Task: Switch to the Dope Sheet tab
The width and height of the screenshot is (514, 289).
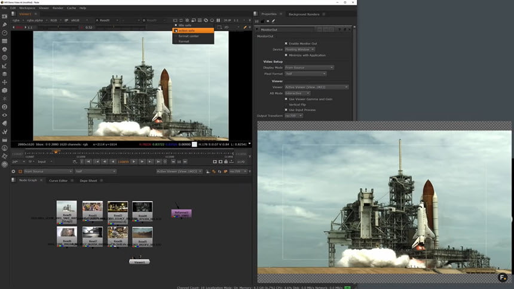Action: (88, 181)
